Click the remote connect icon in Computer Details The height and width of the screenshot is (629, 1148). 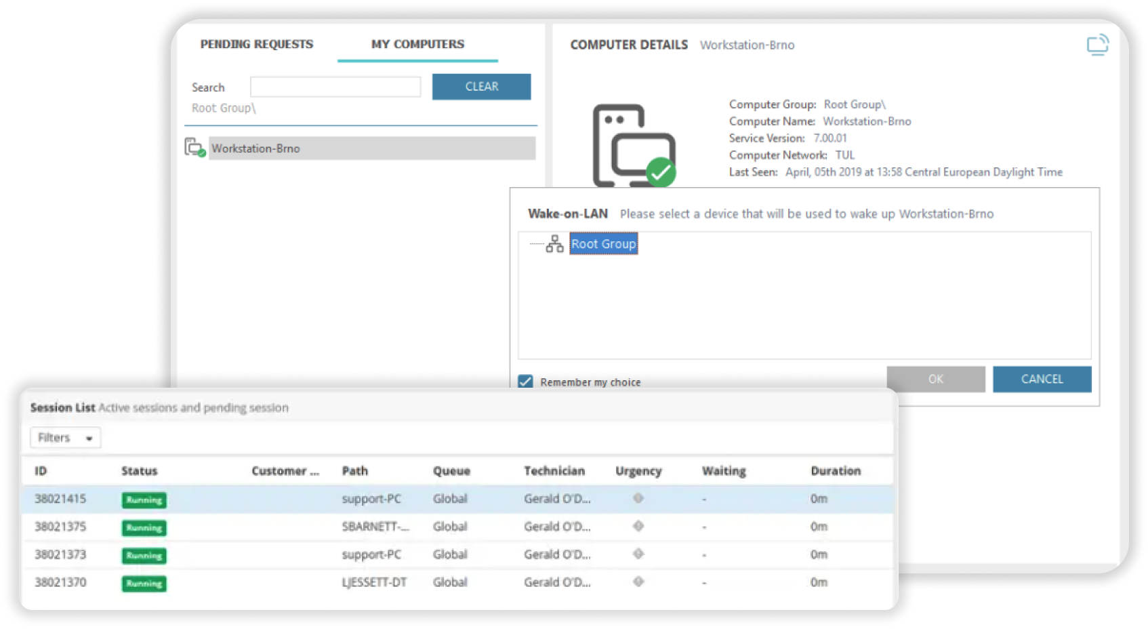click(x=1097, y=45)
